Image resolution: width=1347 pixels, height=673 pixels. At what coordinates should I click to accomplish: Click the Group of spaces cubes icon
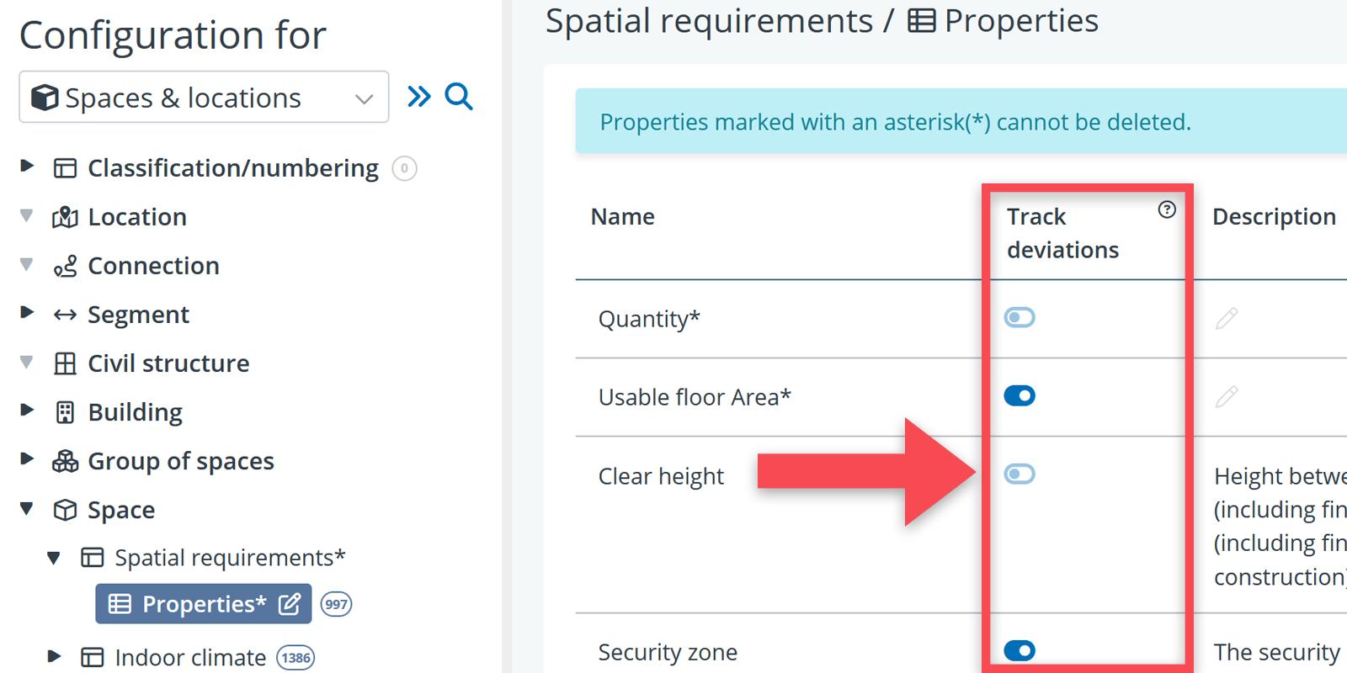[65, 461]
